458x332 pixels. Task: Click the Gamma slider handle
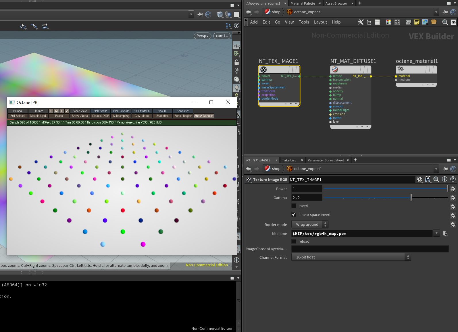coord(411,197)
